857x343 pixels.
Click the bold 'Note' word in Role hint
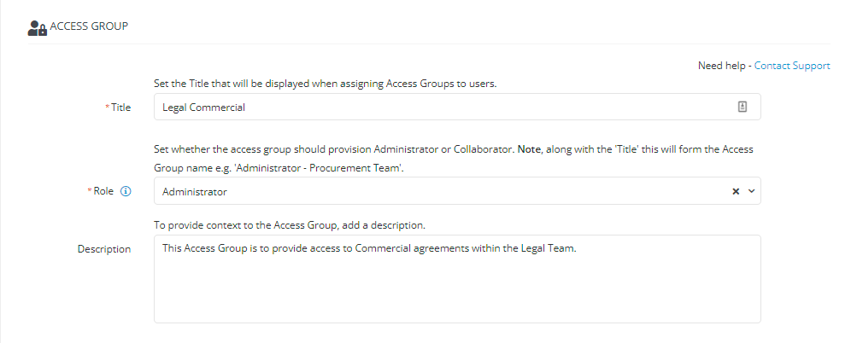[x=528, y=149]
